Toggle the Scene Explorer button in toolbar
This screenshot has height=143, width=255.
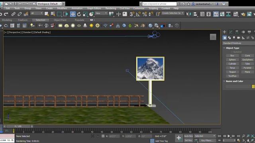[202, 14]
